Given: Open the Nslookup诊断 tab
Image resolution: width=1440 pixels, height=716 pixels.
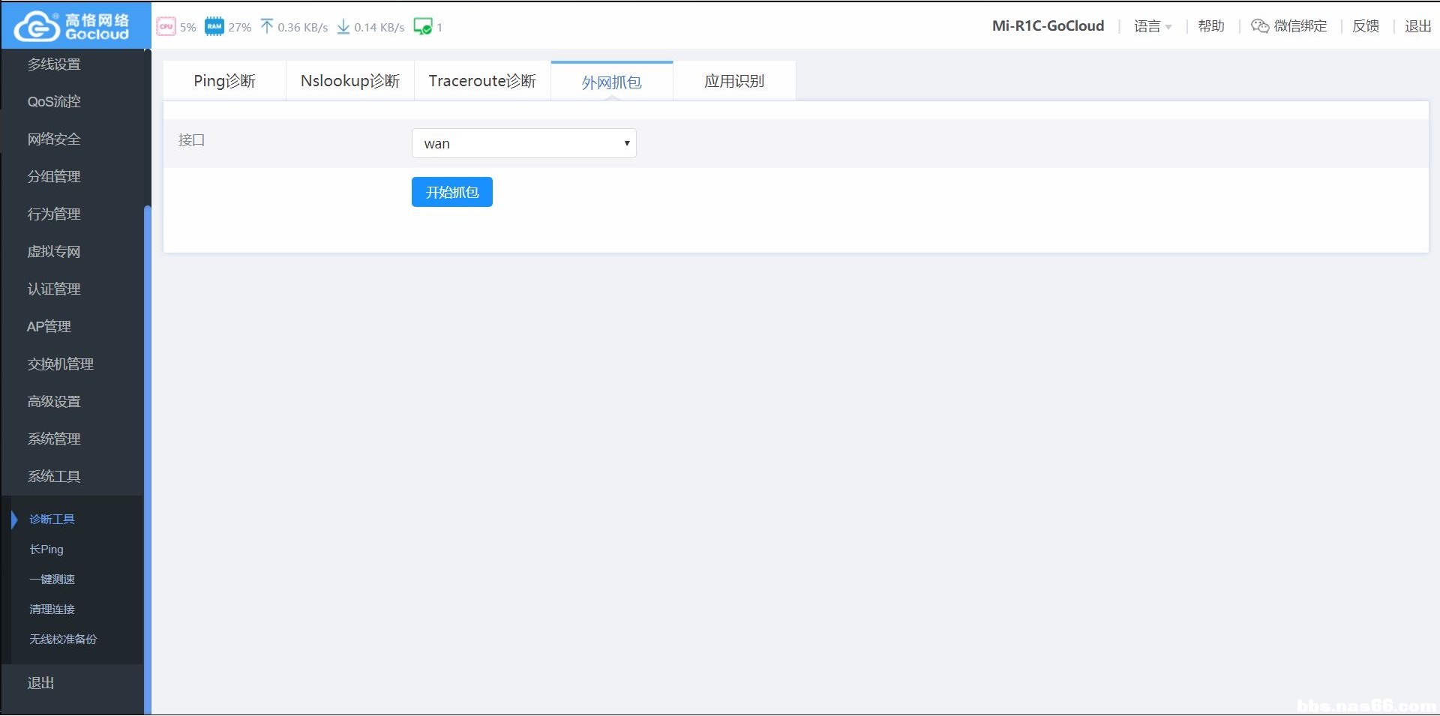Looking at the screenshot, I should pos(350,81).
